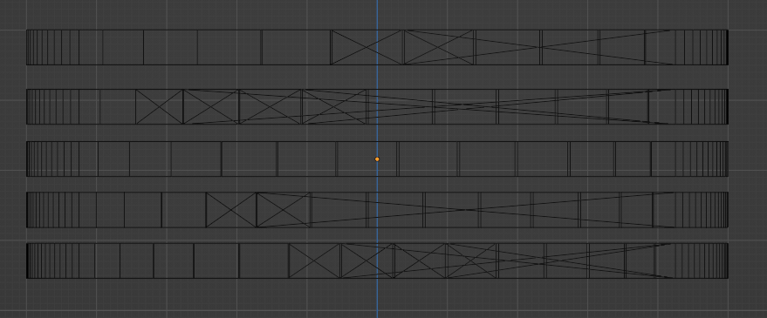767x318 pixels.
Task: Select the fourth wireframe bar from top
Action: click(x=377, y=210)
